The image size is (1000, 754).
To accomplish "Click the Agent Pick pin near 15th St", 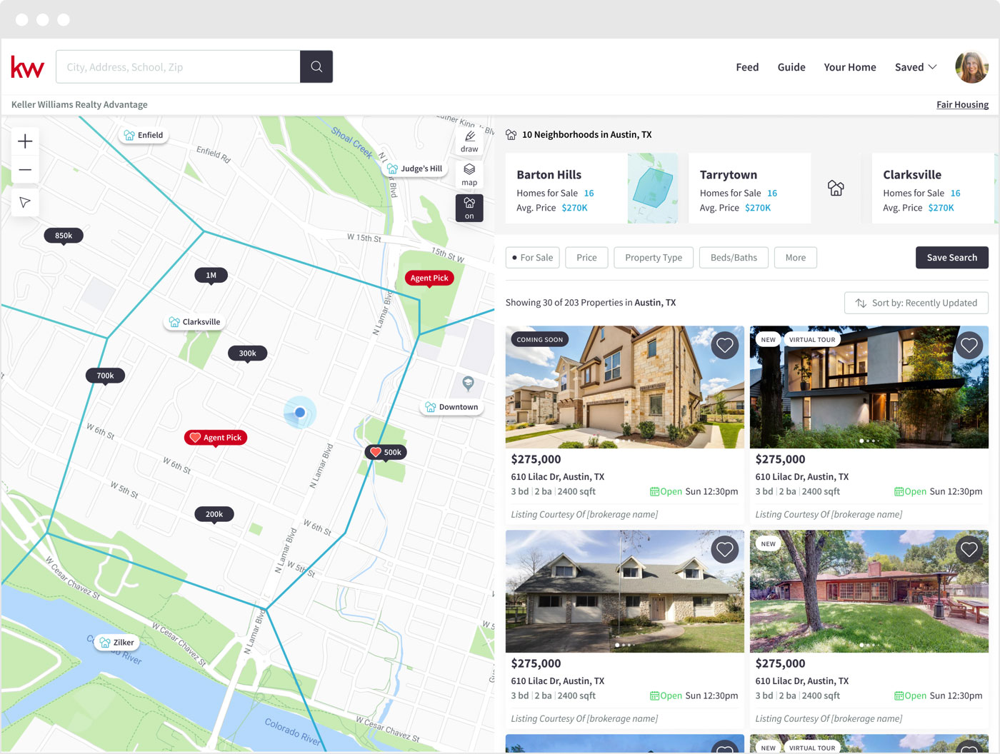I will 429,278.
